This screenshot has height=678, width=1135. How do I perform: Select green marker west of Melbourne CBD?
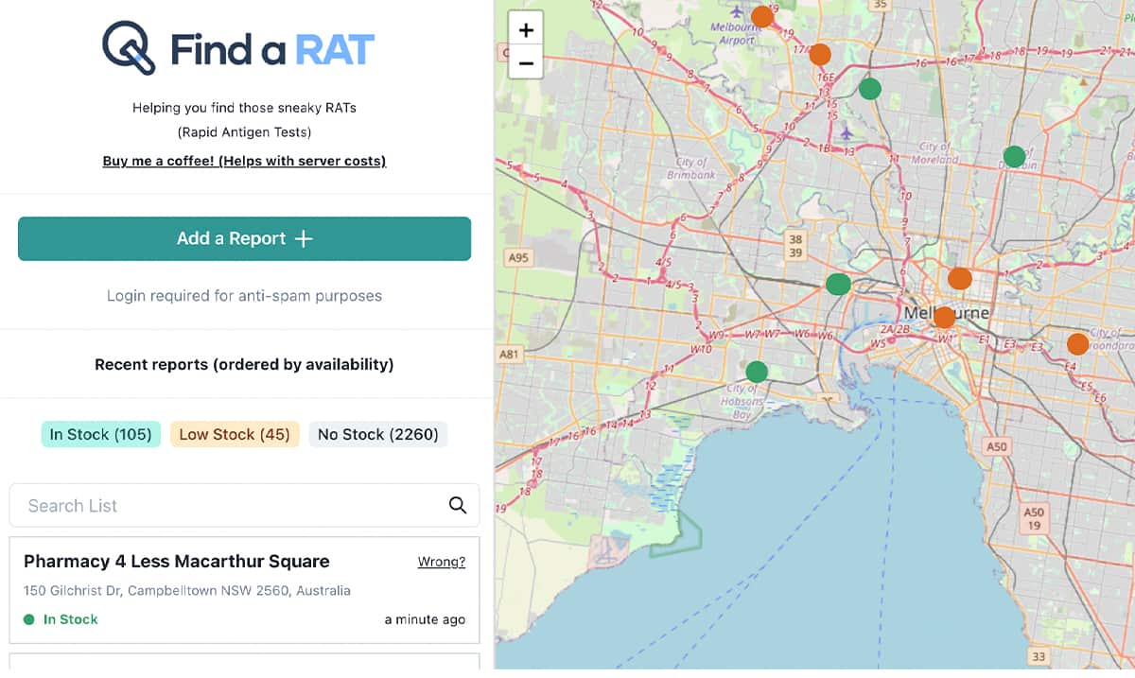(838, 284)
